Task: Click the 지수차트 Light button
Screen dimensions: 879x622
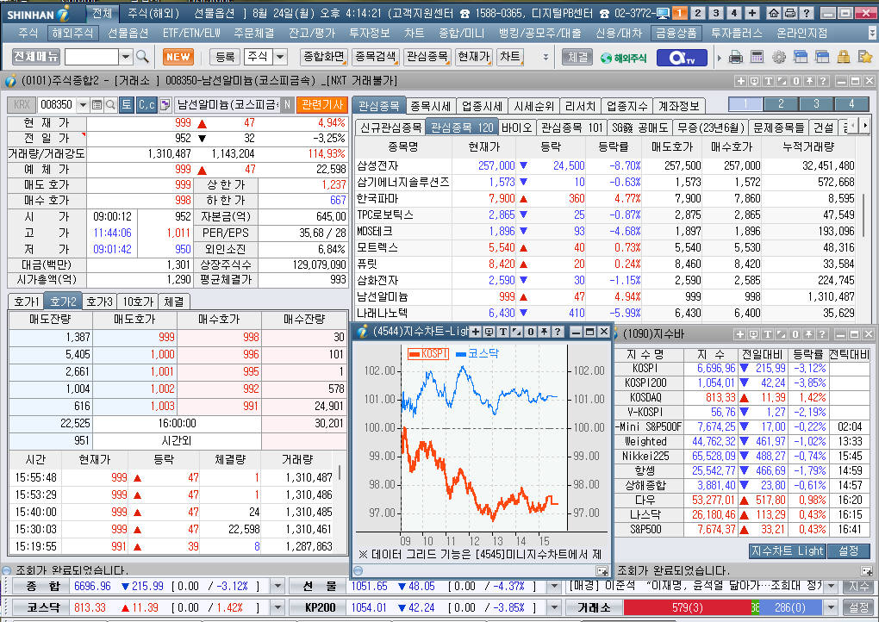Action: (787, 550)
